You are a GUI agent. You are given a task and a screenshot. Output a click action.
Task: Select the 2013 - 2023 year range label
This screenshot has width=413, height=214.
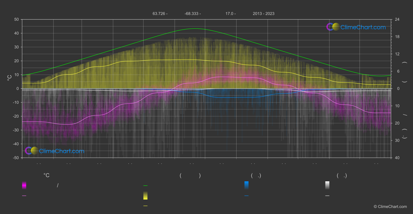[x=263, y=13]
